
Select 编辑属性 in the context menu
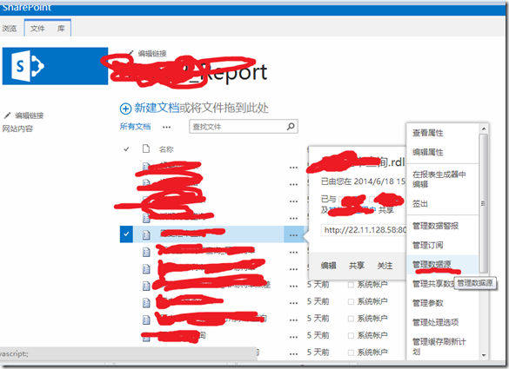pos(427,152)
